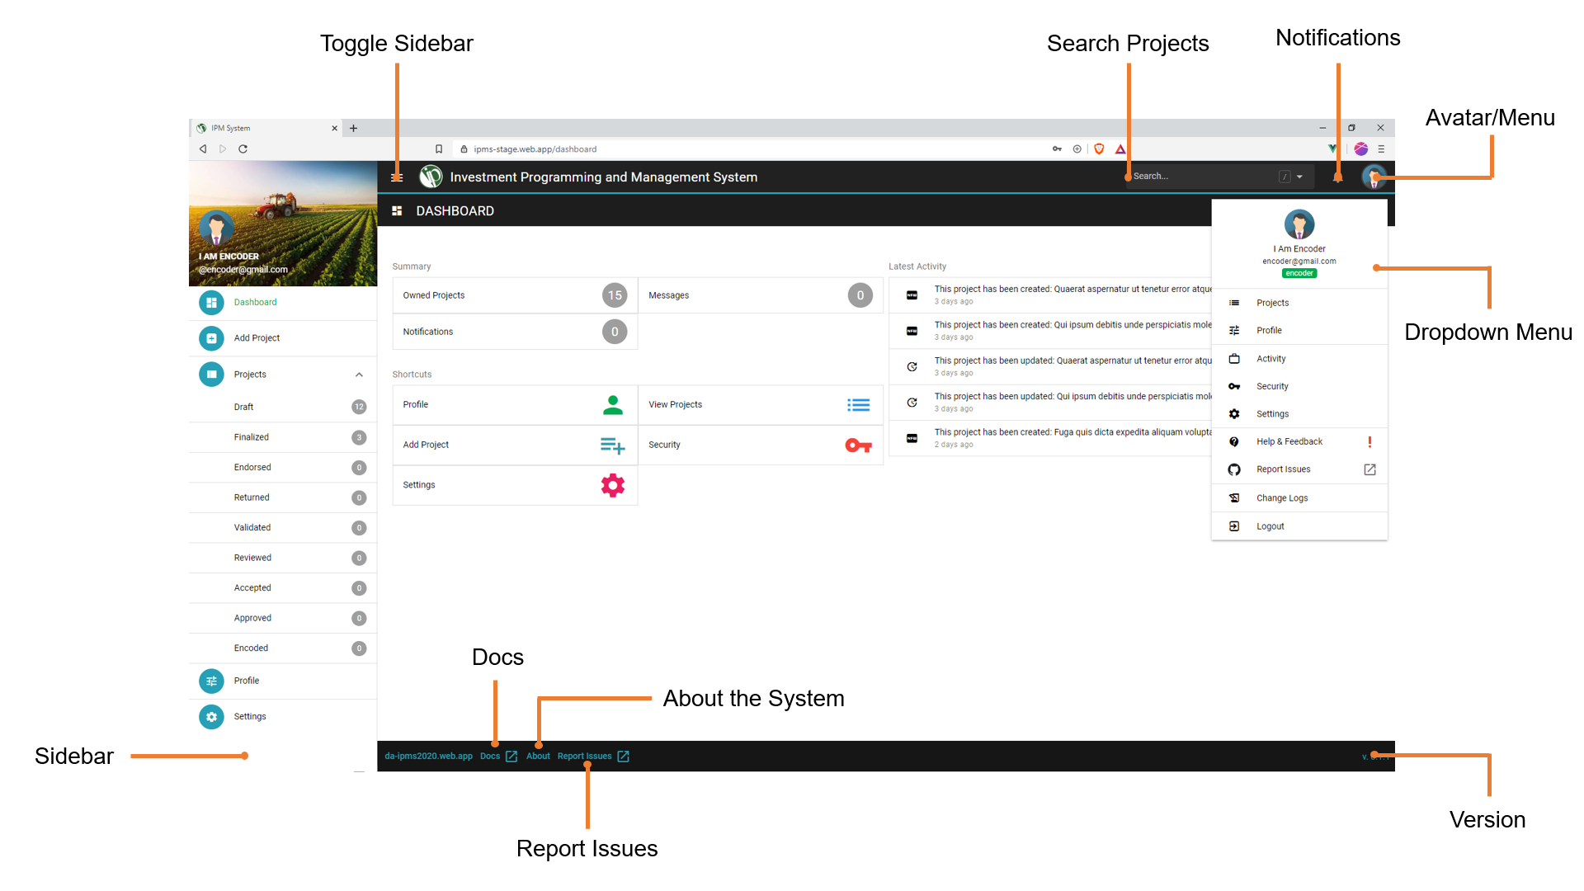Open da-ipms2020.web.app footer link
This screenshot has height=891, width=1584.
[x=428, y=756]
